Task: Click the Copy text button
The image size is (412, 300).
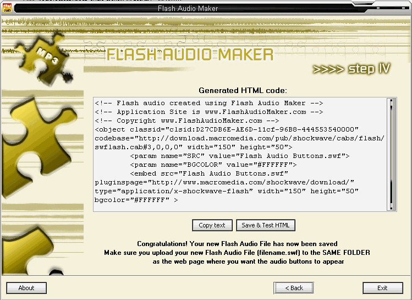Action: pyautogui.click(x=212, y=225)
